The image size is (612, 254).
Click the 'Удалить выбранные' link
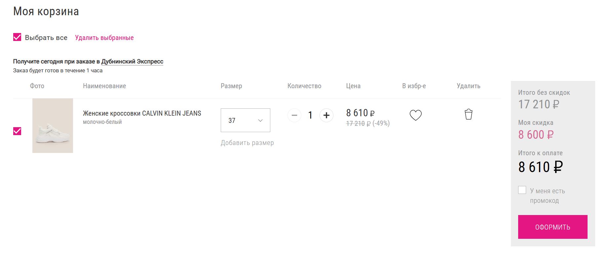[104, 38]
